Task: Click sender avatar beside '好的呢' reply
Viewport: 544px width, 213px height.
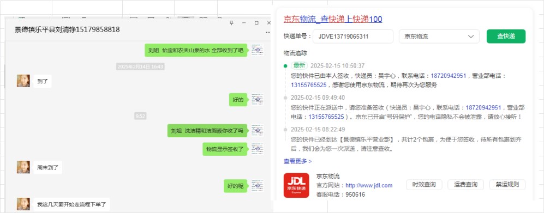Action: pyautogui.click(x=258, y=186)
